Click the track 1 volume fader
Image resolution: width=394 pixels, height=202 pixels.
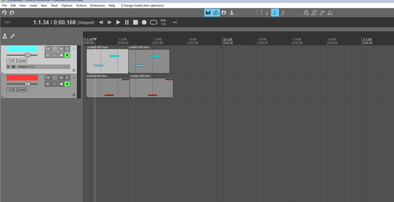pos(27,55)
